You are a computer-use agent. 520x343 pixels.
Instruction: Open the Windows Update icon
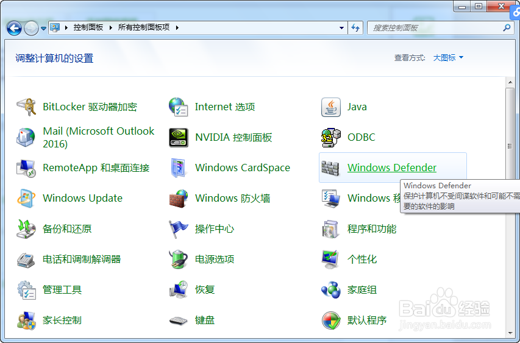tap(26, 199)
